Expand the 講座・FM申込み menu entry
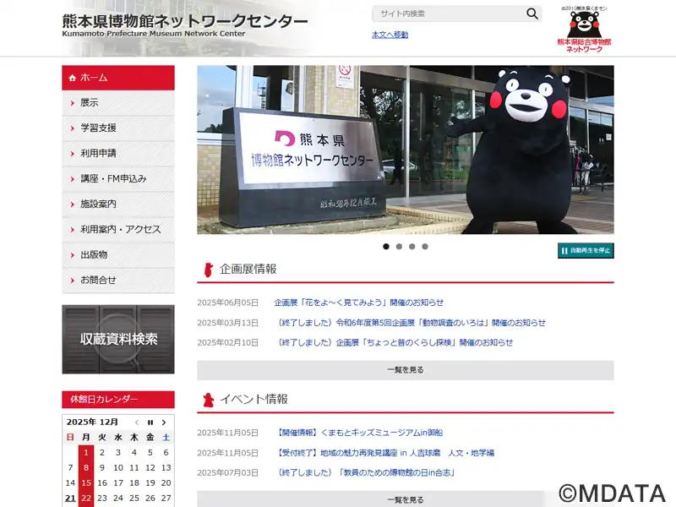 (118, 179)
